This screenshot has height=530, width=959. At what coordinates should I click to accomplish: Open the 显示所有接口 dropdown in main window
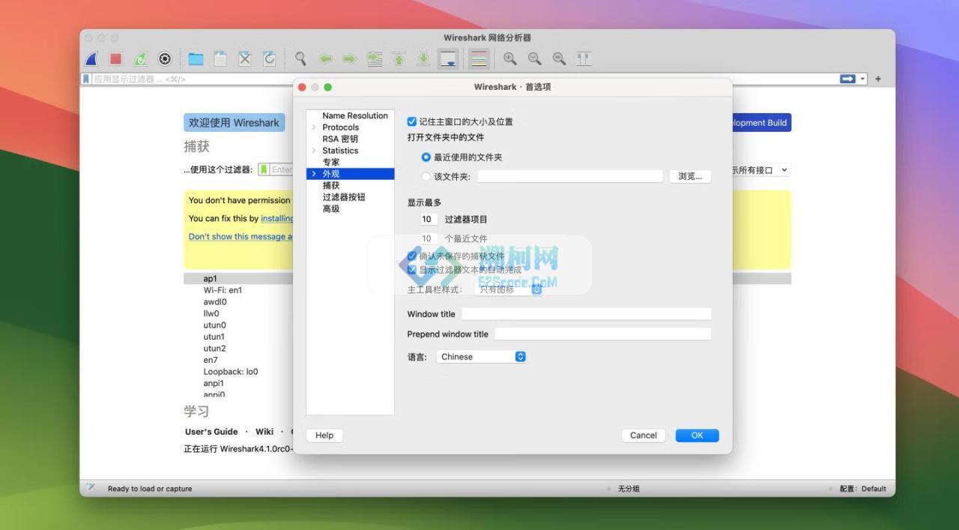(760, 170)
